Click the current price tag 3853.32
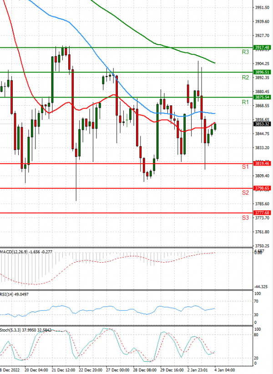The height and width of the screenshot is (374, 273). [262, 124]
